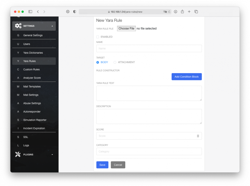Click the Plugins tools icon
The image size is (250, 186).
18,155
